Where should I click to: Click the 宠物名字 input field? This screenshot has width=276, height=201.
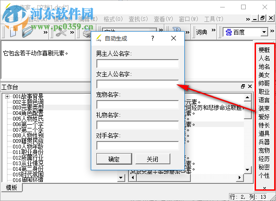(x=138, y=105)
